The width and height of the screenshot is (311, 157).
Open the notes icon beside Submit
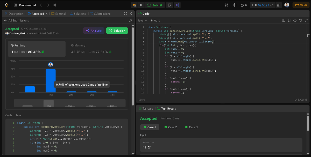point(169,5)
